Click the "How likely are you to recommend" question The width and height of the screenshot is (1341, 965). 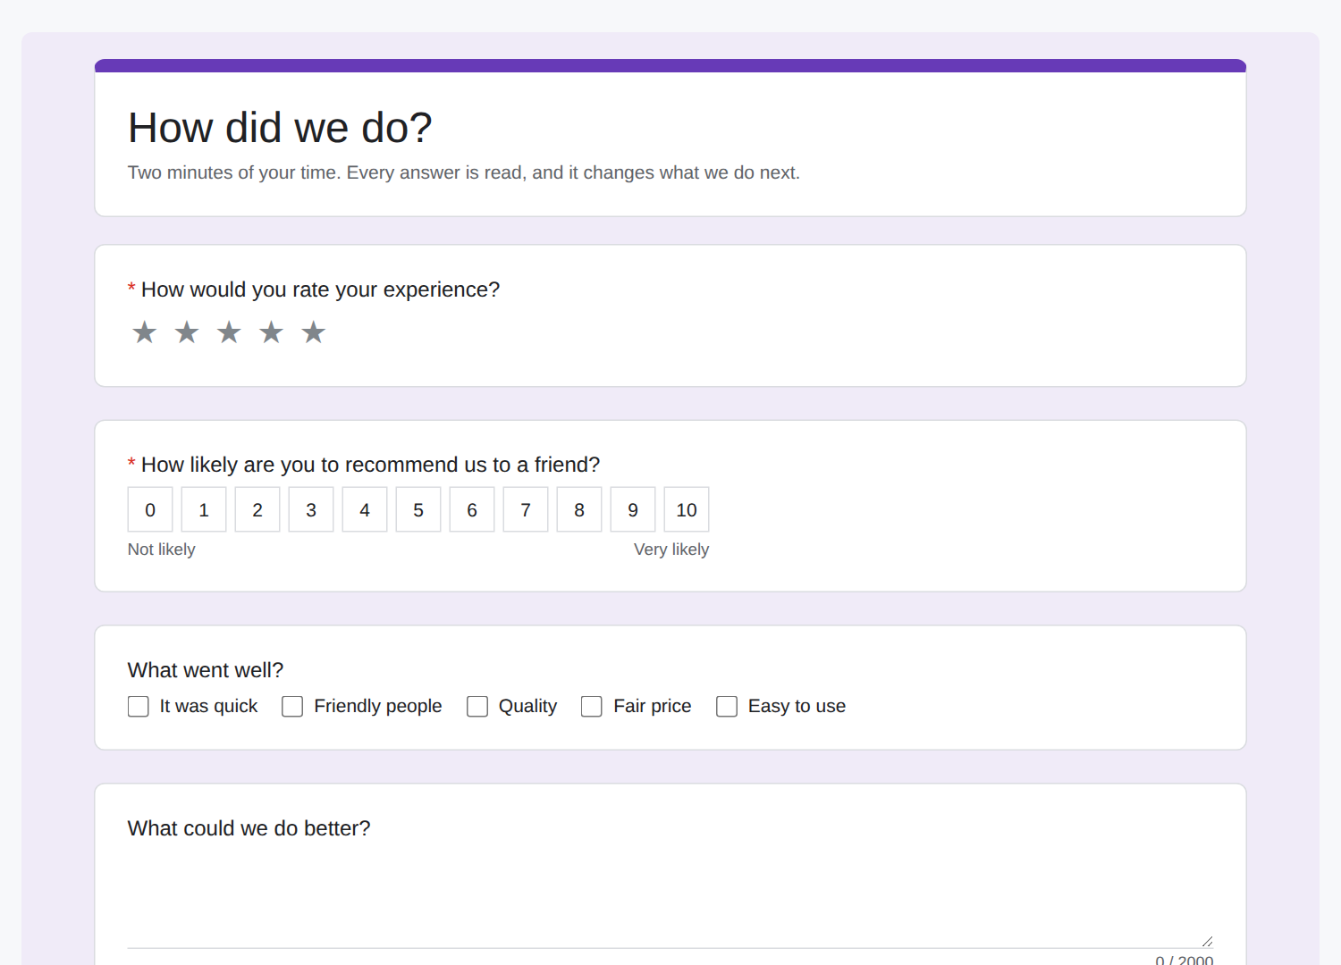(x=370, y=465)
